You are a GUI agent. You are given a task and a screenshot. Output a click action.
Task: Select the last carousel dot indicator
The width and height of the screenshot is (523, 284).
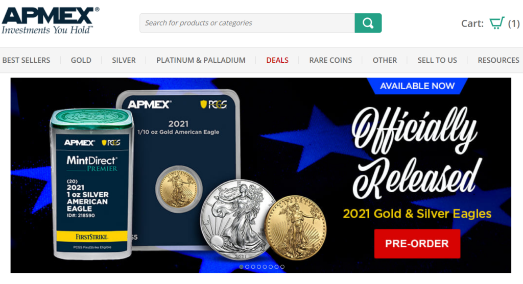point(282,267)
